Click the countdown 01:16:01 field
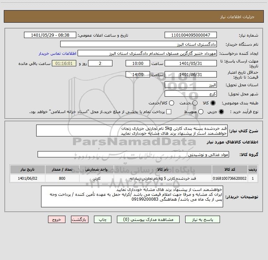This screenshot has height=260, width=268. (x=64, y=63)
